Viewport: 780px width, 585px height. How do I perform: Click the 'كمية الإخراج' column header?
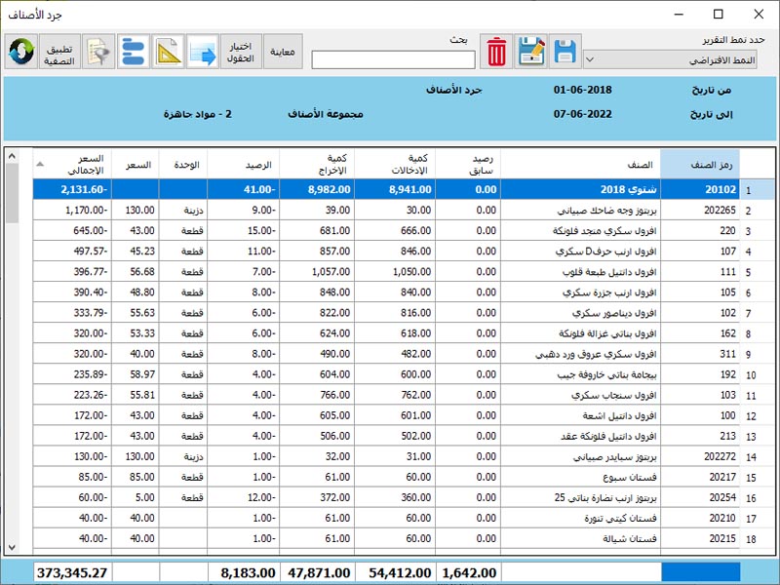(317, 165)
